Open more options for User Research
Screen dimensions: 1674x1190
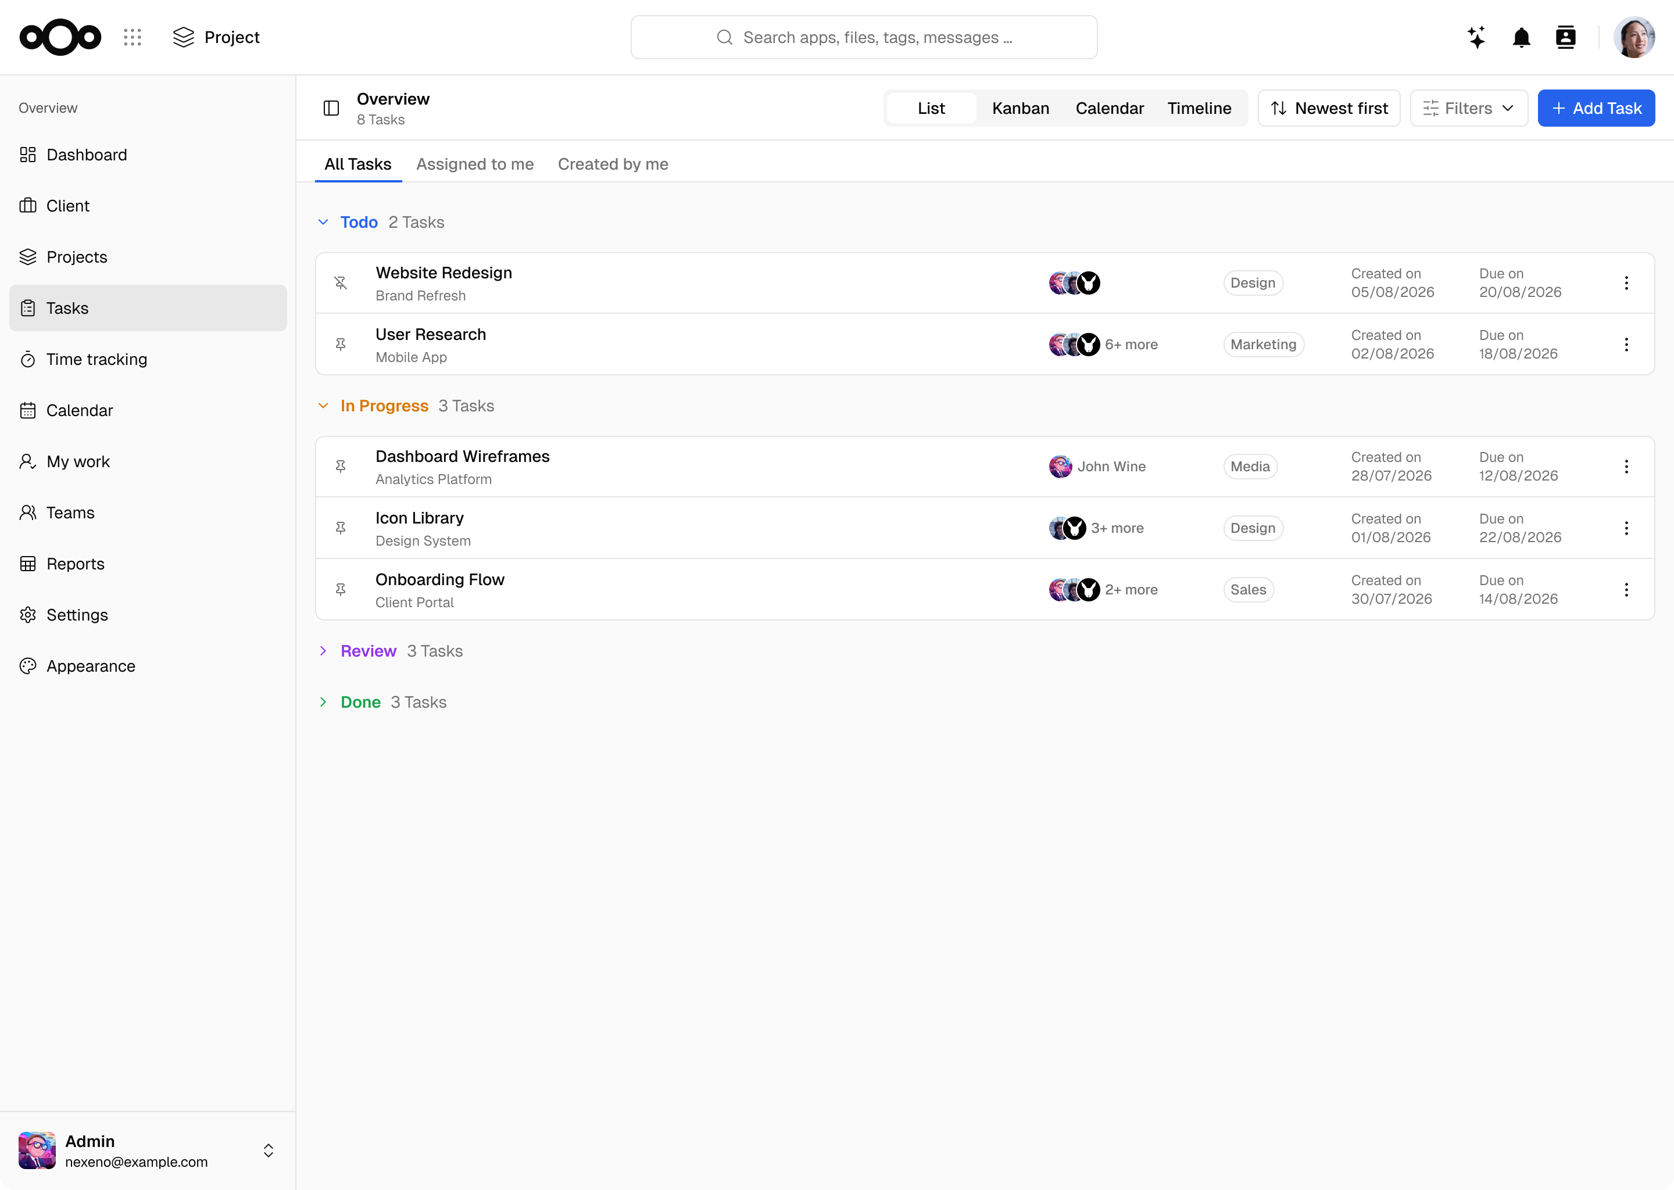coord(1626,345)
